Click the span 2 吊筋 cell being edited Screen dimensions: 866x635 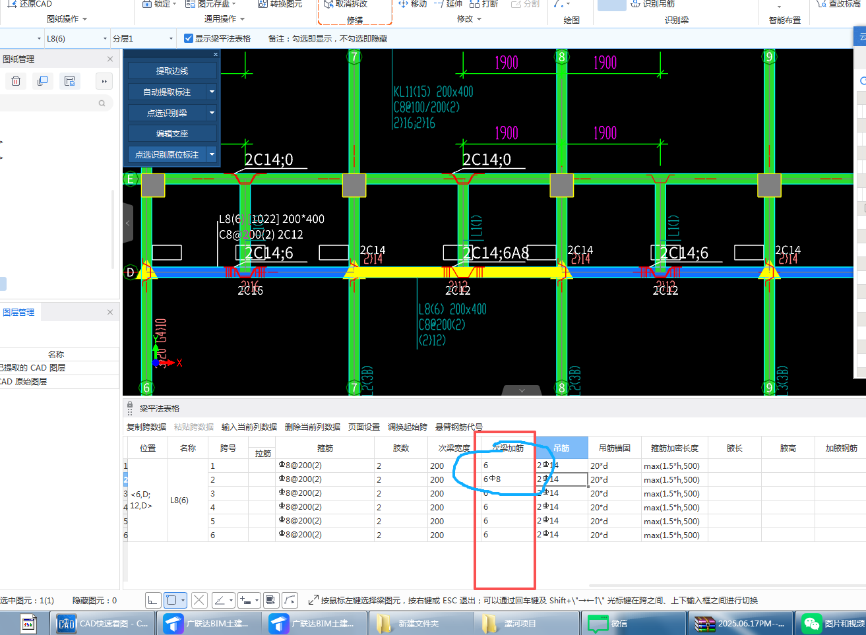pyautogui.click(x=561, y=479)
